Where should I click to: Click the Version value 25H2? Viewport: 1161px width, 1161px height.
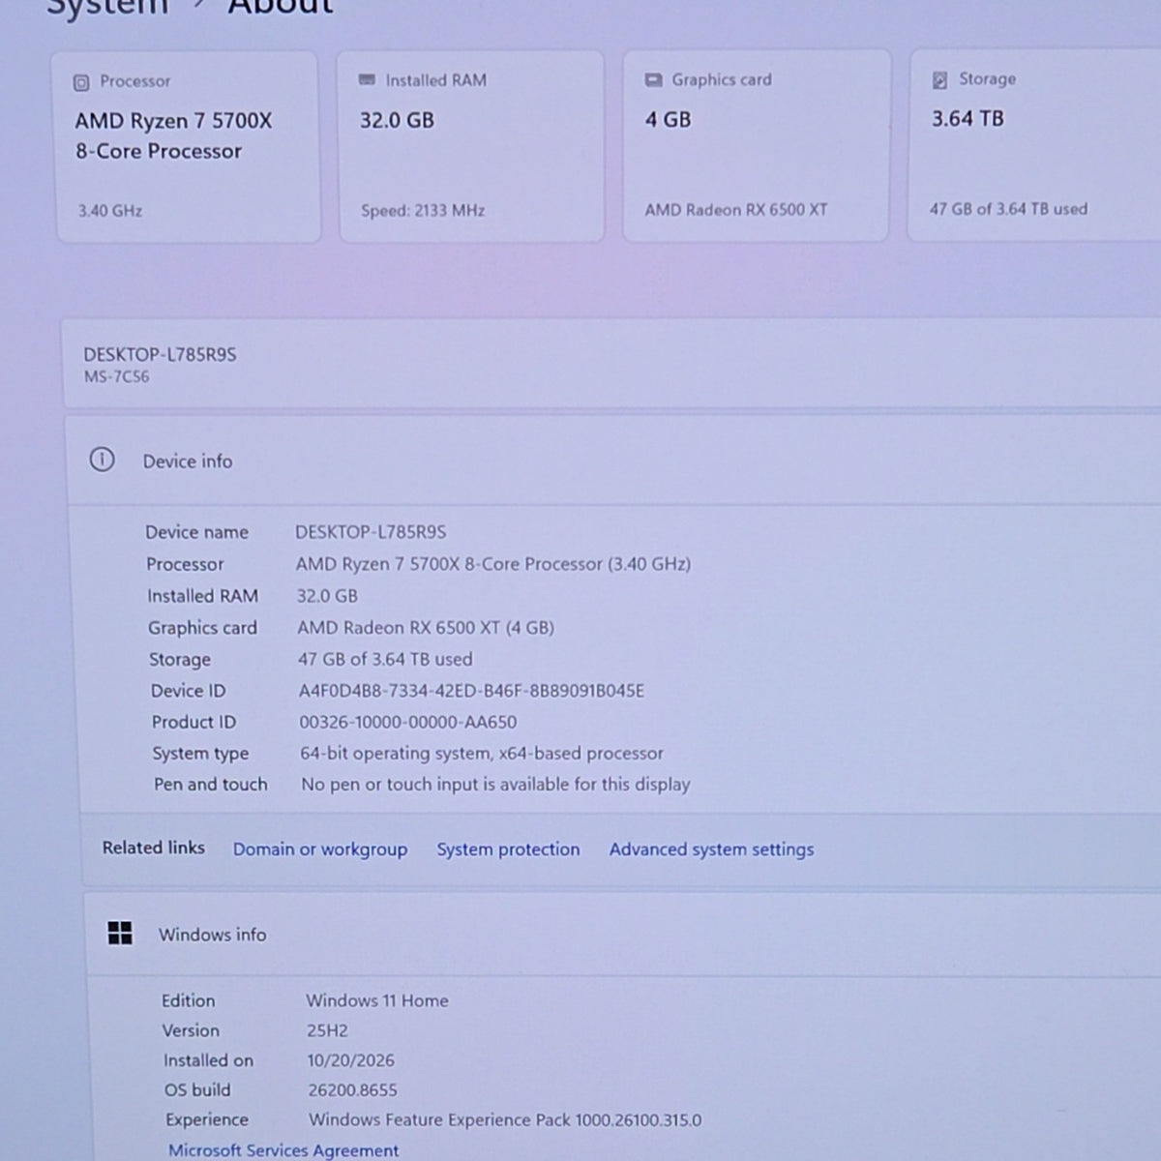pos(327,1030)
